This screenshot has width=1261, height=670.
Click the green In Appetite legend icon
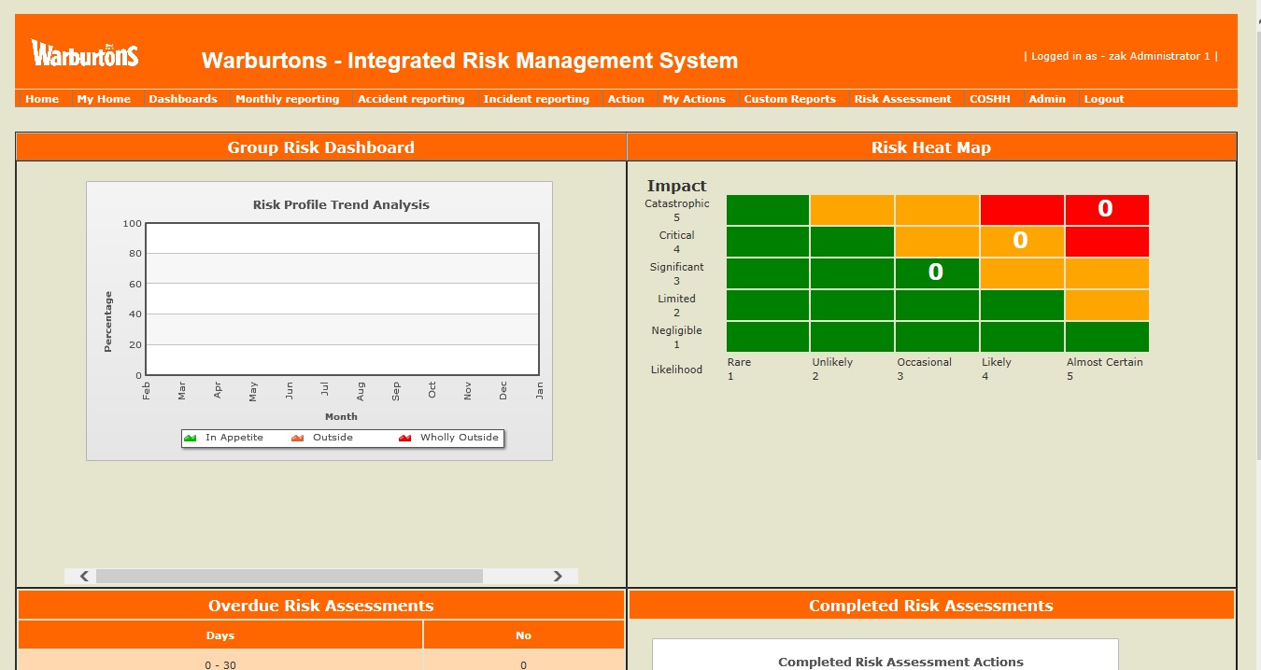point(191,438)
